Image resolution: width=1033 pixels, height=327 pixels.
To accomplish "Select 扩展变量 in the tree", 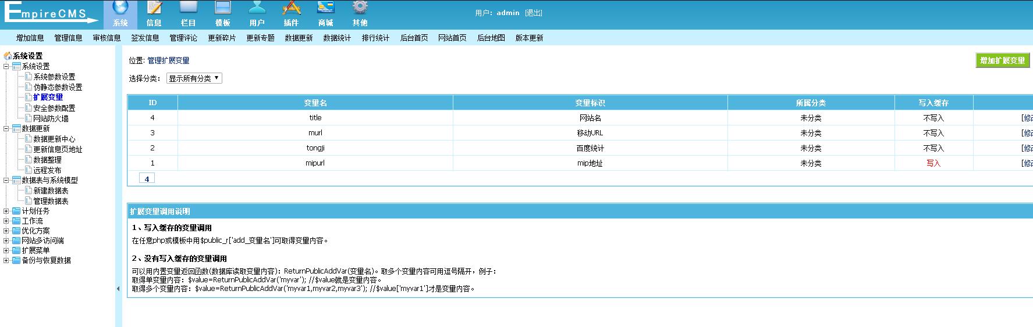I will (48, 97).
